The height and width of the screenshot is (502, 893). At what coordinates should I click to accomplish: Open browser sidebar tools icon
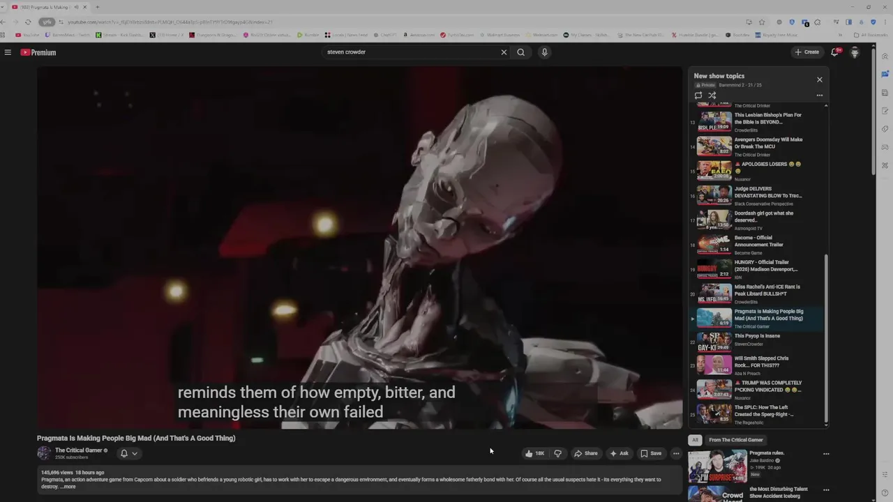point(885,165)
